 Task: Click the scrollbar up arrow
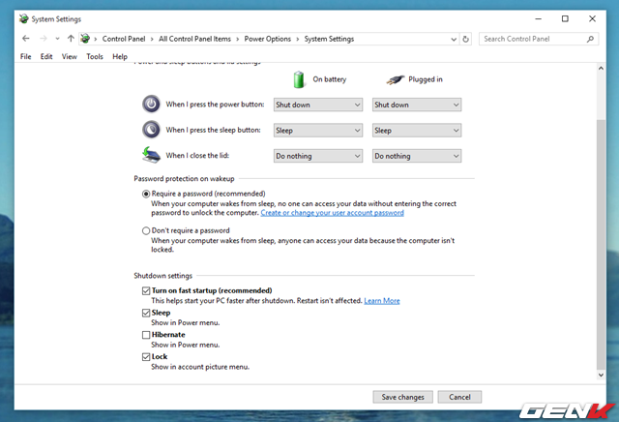(x=601, y=69)
